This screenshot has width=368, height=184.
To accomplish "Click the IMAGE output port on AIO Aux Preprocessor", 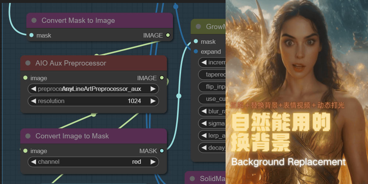I will [x=162, y=78].
